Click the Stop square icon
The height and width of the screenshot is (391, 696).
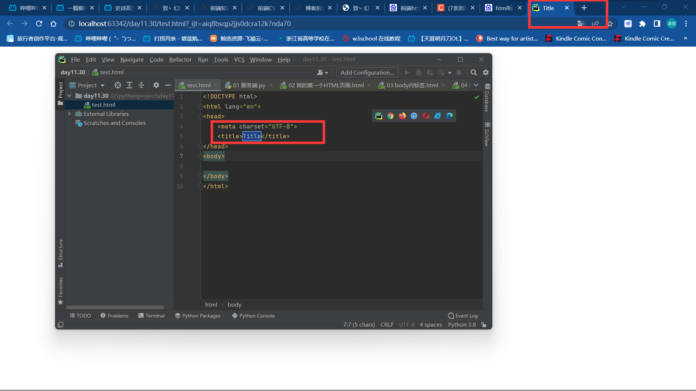click(x=459, y=72)
